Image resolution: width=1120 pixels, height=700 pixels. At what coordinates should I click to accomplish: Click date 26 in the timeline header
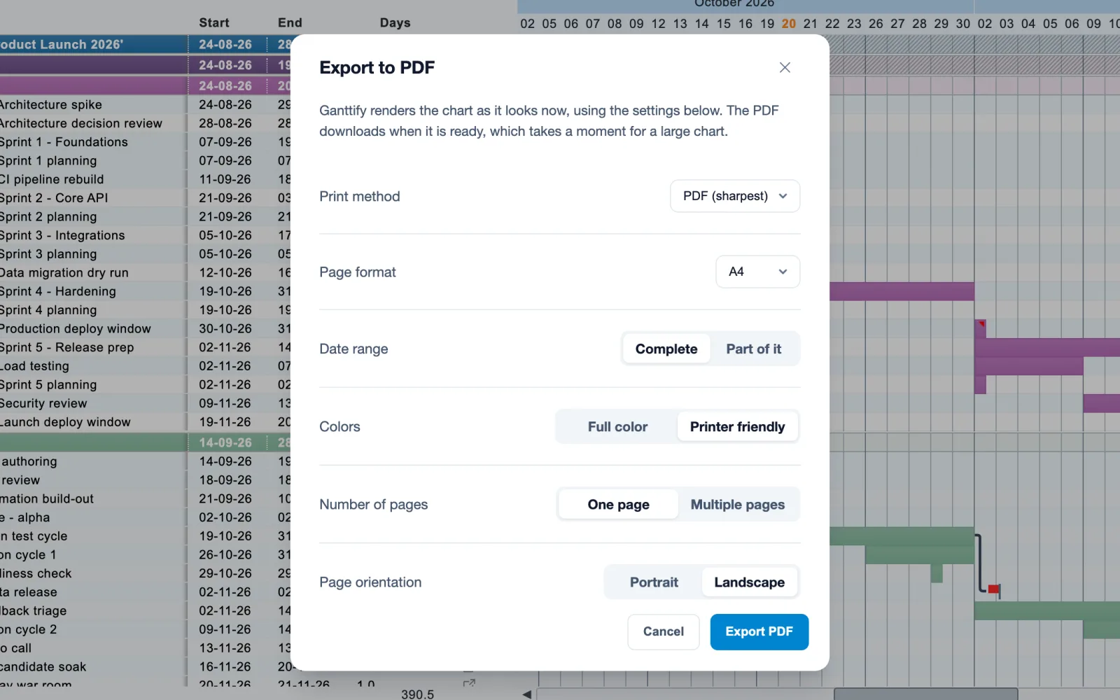click(876, 24)
